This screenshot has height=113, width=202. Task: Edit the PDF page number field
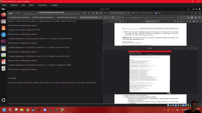(x=119, y=21)
